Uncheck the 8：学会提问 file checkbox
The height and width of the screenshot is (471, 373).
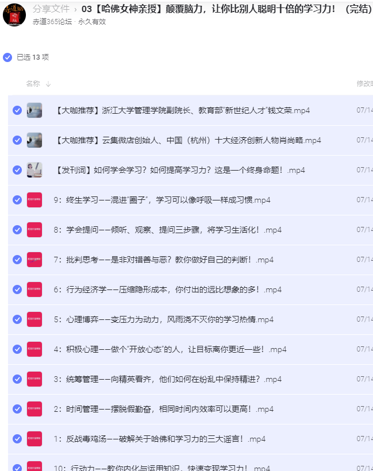click(x=17, y=230)
